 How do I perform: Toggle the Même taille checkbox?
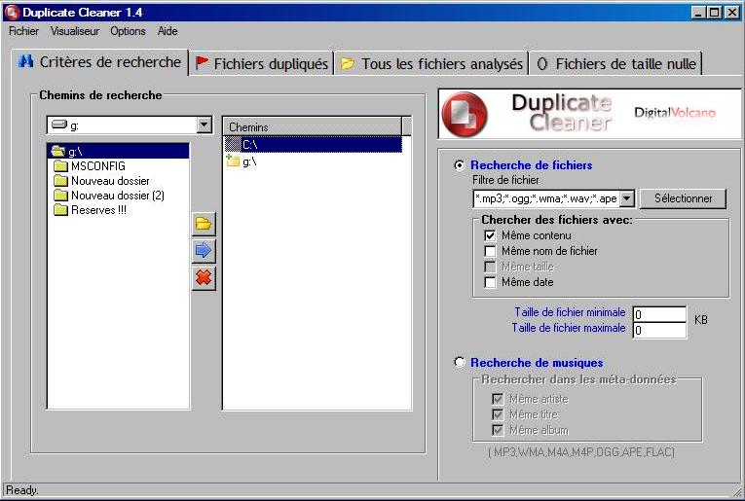pos(490,267)
